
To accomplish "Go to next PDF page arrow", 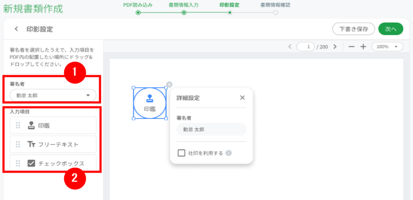I will tap(335, 47).
